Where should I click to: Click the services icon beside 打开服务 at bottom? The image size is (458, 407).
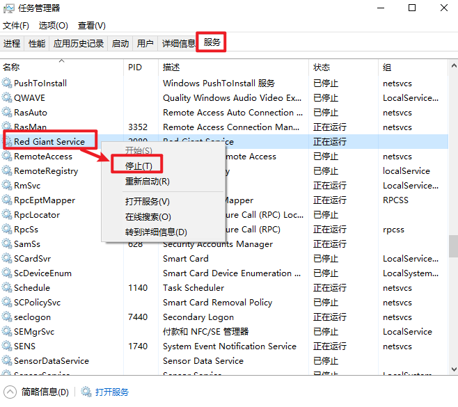point(86,392)
